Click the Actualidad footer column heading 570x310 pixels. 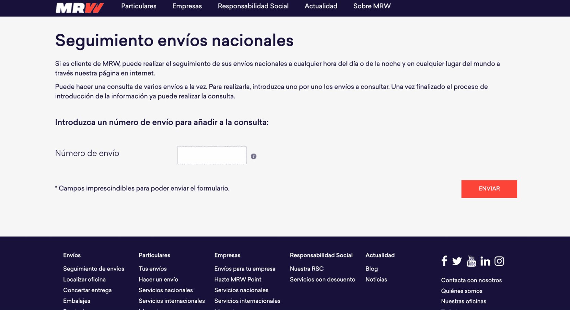click(x=380, y=255)
